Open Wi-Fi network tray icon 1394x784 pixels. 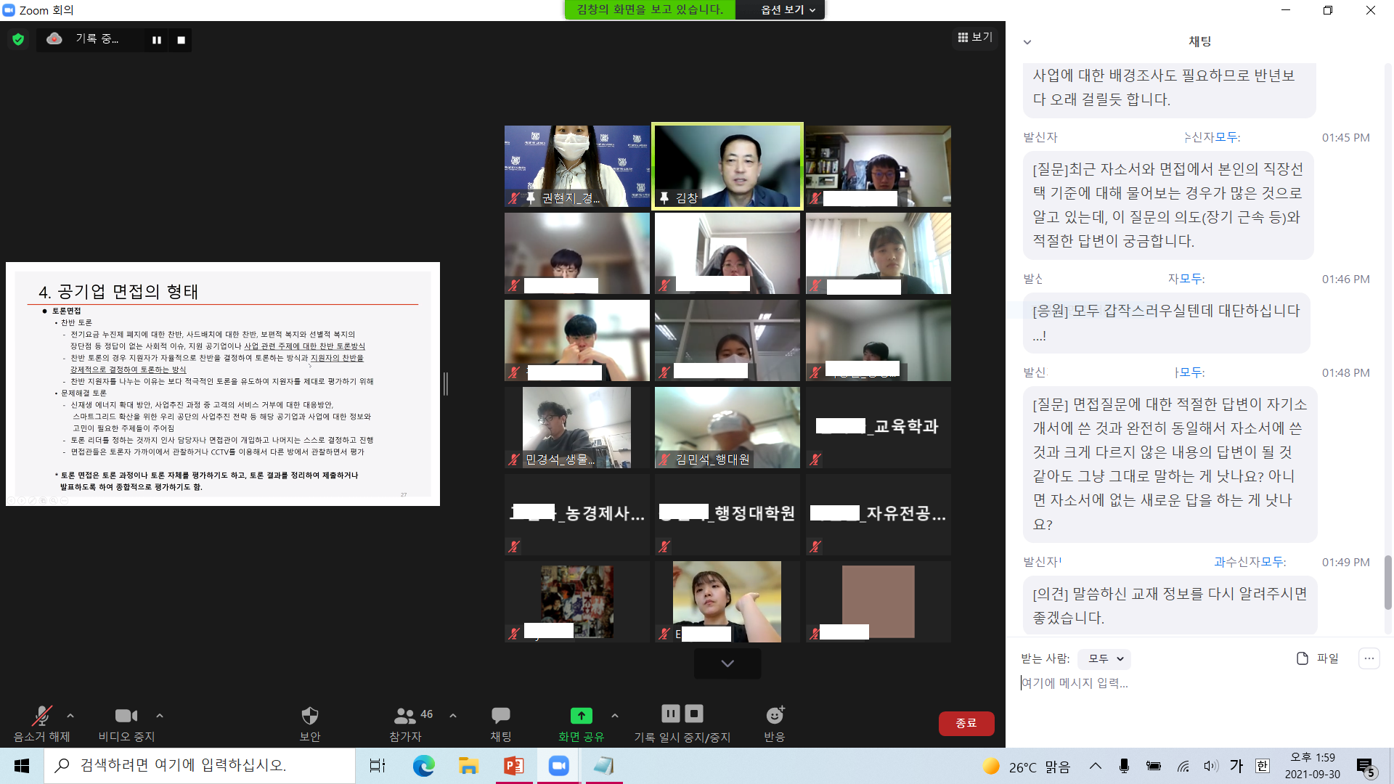click(x=1183, y=766)
